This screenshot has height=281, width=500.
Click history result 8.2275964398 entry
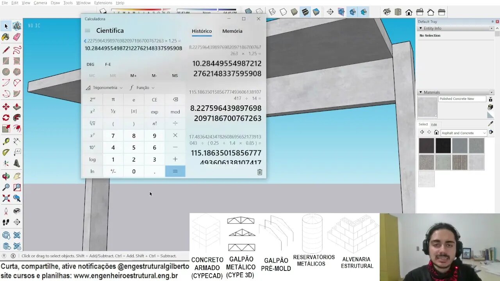click(x=226, y=113)
